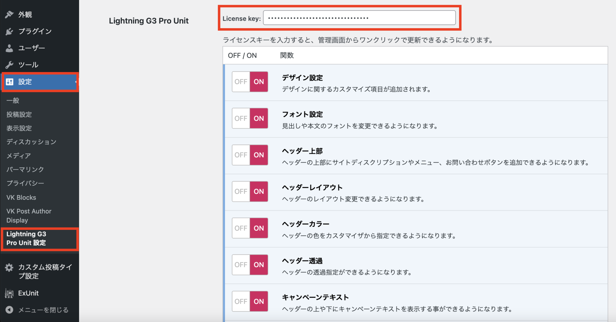Image resolution: width=616 pixels, height=322 pixels.
Task: Select the ツール wrench icon
Action: (x=10, y=65)
